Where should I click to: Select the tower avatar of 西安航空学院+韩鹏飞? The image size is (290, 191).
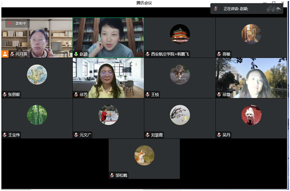tap(180, 34)
